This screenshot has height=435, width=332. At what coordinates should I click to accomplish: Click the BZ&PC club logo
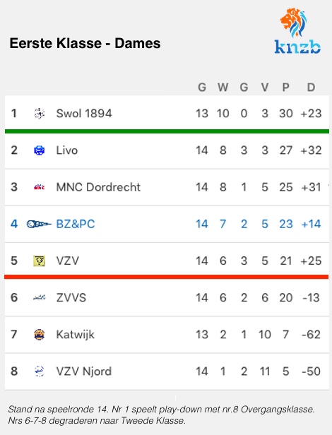[39, 224]
